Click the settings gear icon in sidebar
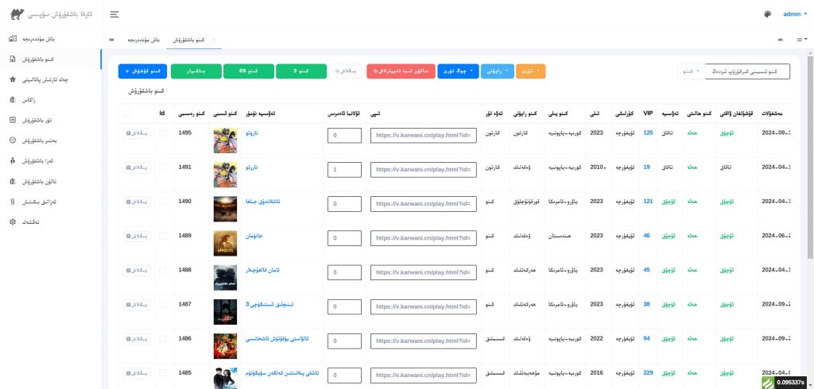This screenshot has width=814, height=389. pos(12,221)
